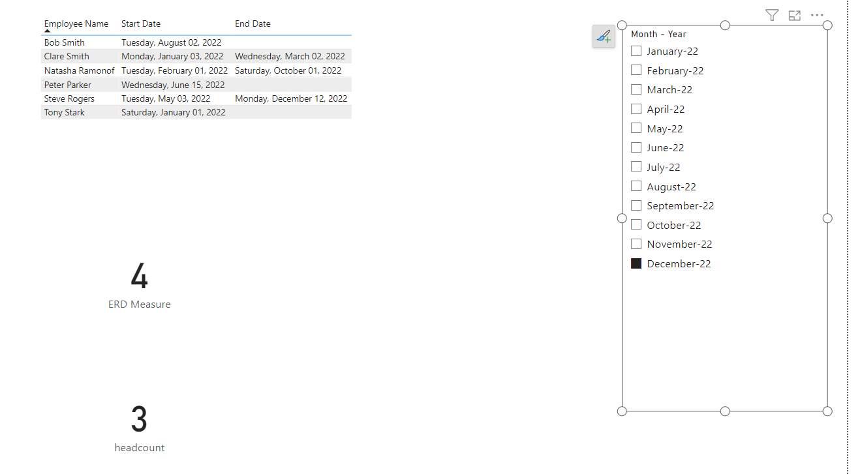Check the July-22 checkbox
Screen dimensions: 860x474
click(636, 167)
